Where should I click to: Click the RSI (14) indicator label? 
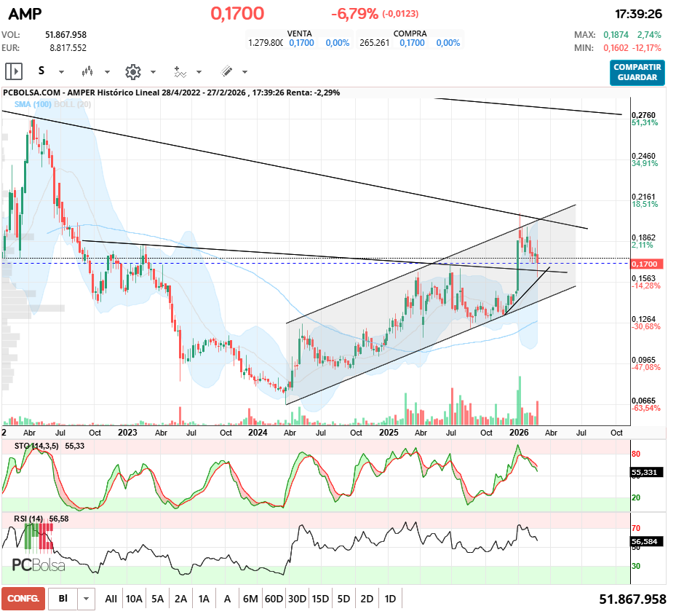(28, 519)
